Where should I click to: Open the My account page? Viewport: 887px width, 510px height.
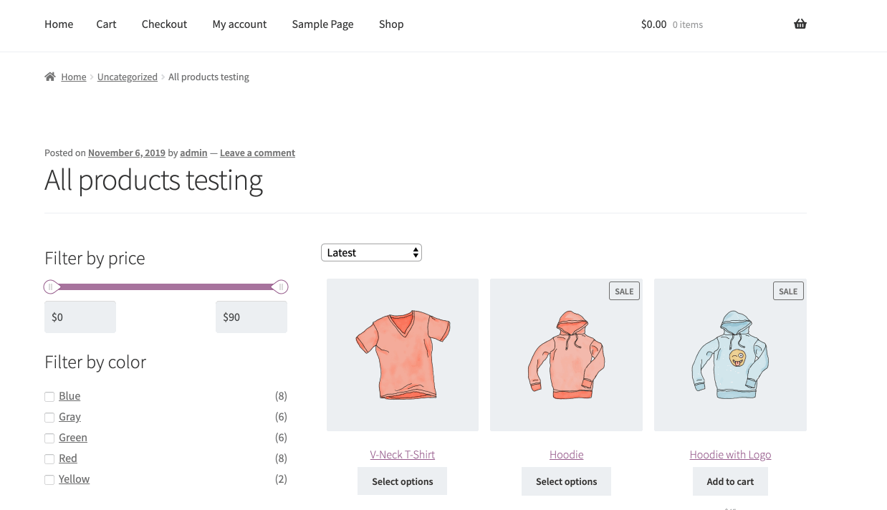(239, 24)
